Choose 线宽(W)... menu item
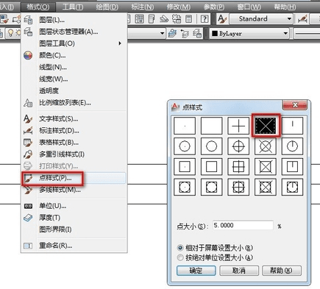320x289 pixels. tap(74, 79)
